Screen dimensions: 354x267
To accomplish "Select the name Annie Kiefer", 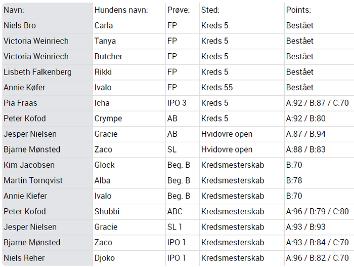I will [x=25, y=196].
